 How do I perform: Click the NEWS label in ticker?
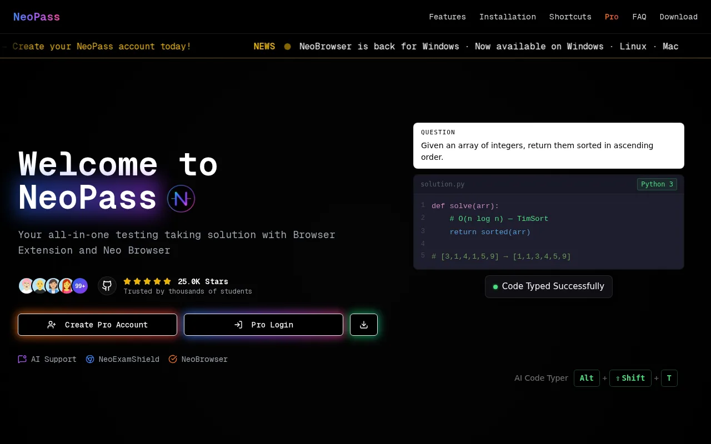coord(264,46)
